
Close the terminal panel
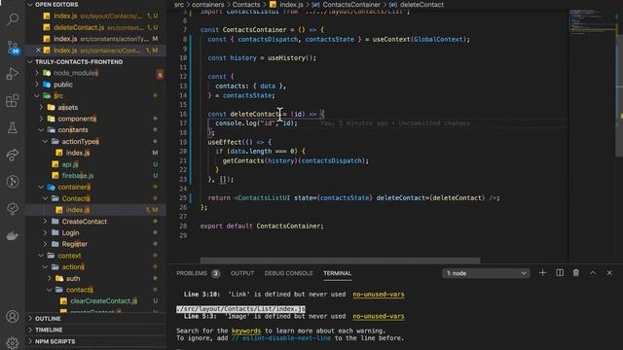(x=609, y=273)
